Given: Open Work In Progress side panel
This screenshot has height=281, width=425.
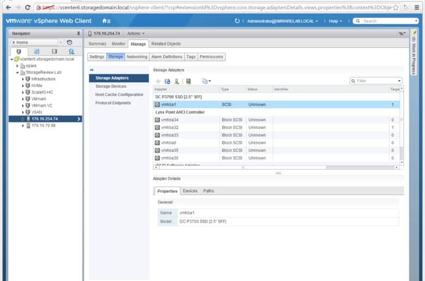Looking at the screenshot, I should pos(414,52).
